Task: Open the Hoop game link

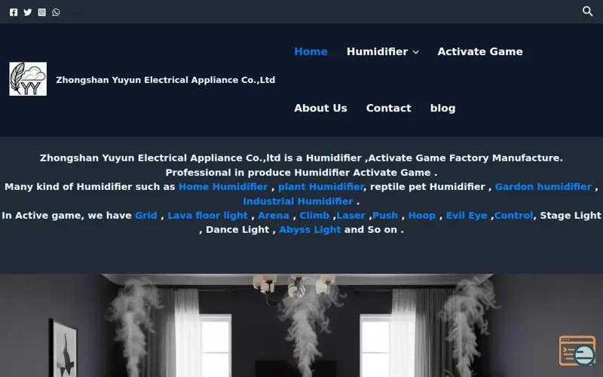Action: point(422,216)
